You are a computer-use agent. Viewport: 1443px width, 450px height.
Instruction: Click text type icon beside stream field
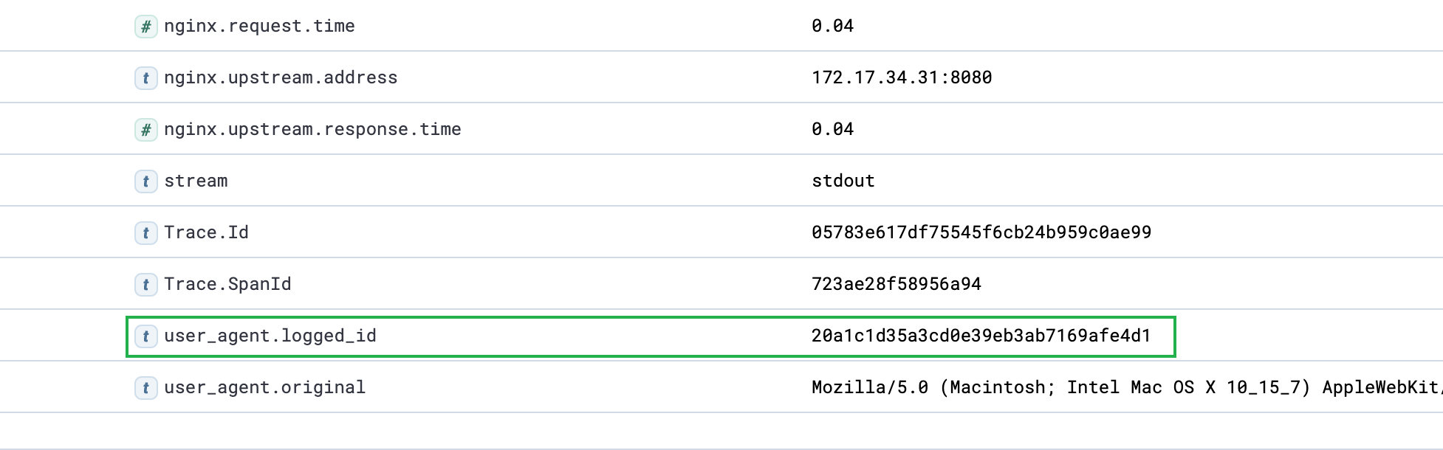[146, 181]
